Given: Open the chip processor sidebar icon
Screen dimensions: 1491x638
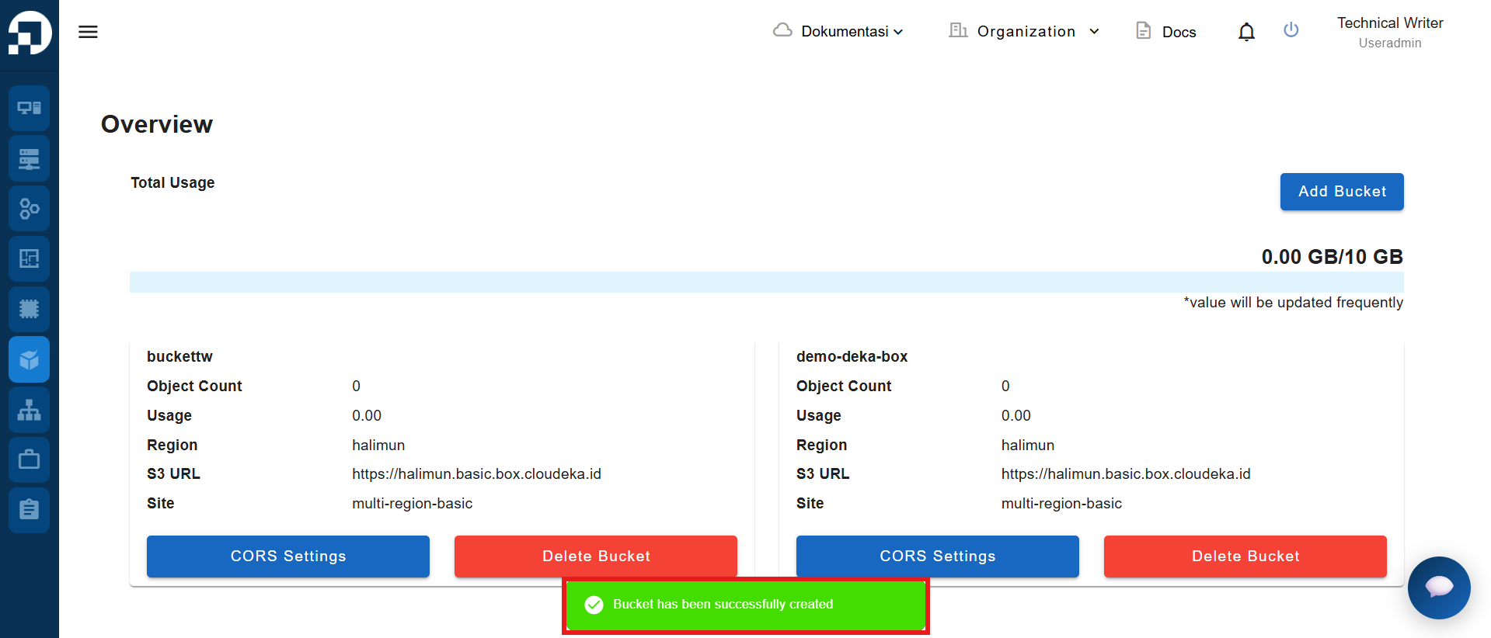Looking at the screenshot, I should point(30,309).
